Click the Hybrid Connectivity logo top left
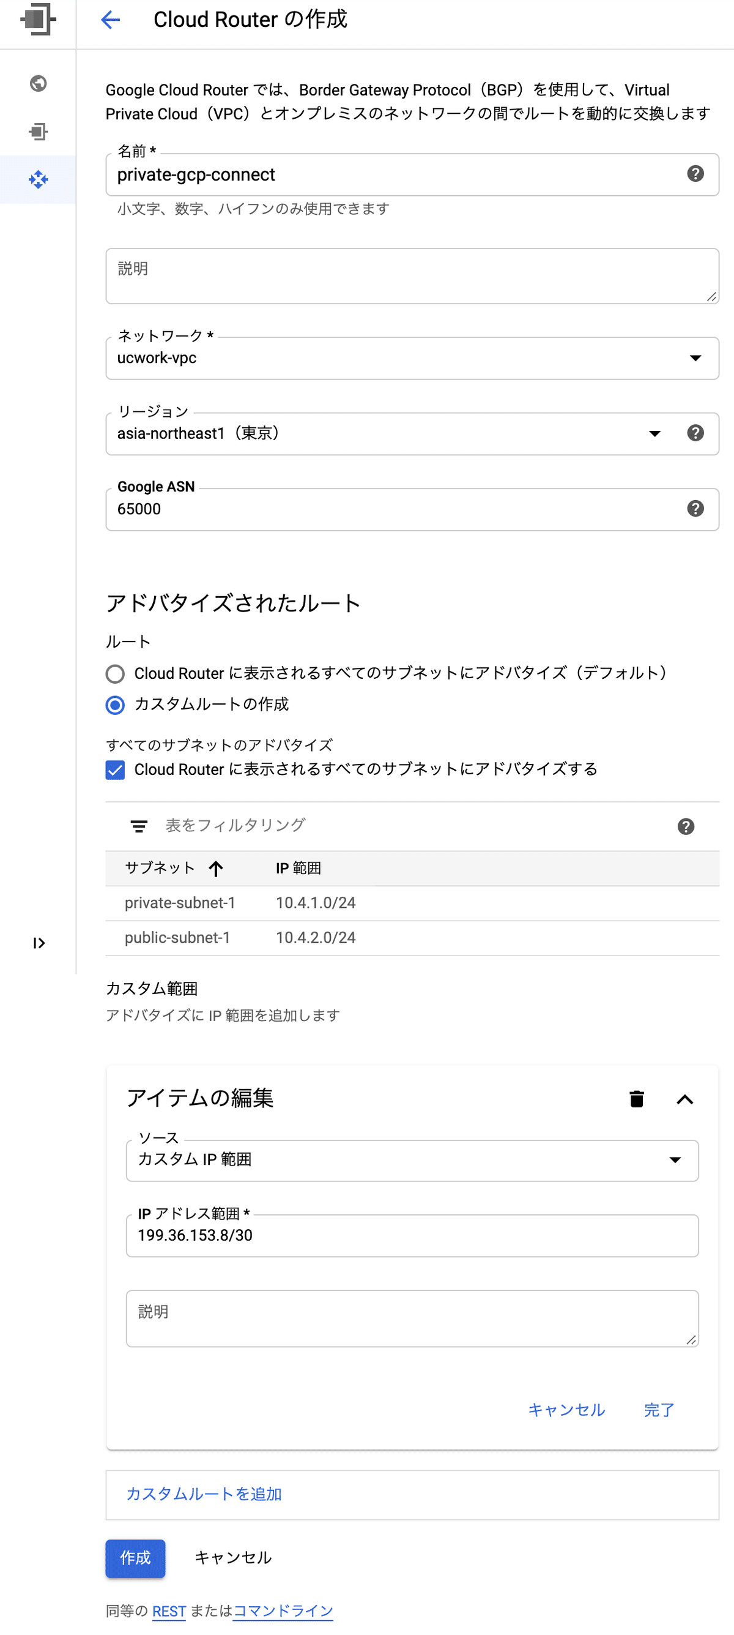Image resolution: width=734 pixels, height=1635 pixels. [38, 21]
